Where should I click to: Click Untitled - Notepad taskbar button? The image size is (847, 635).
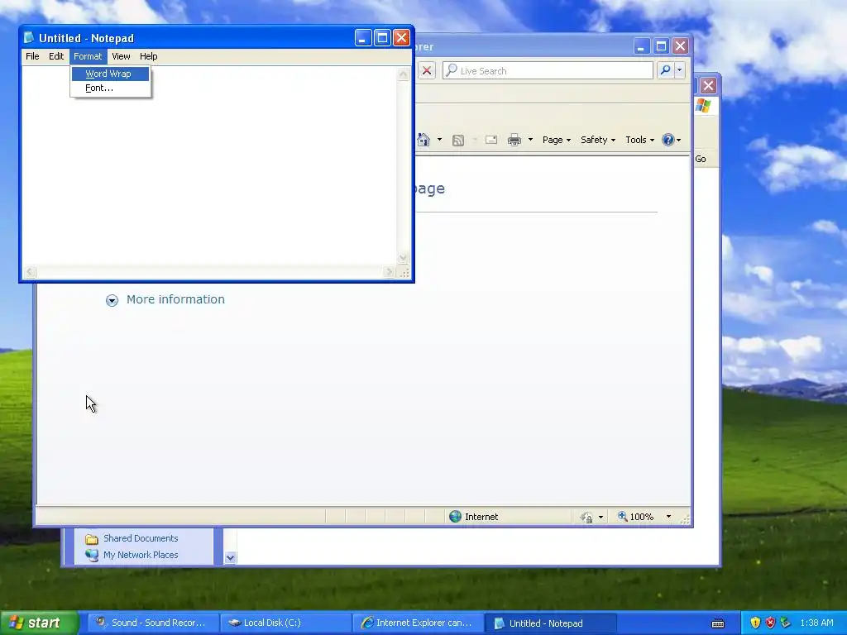point(549,623)
